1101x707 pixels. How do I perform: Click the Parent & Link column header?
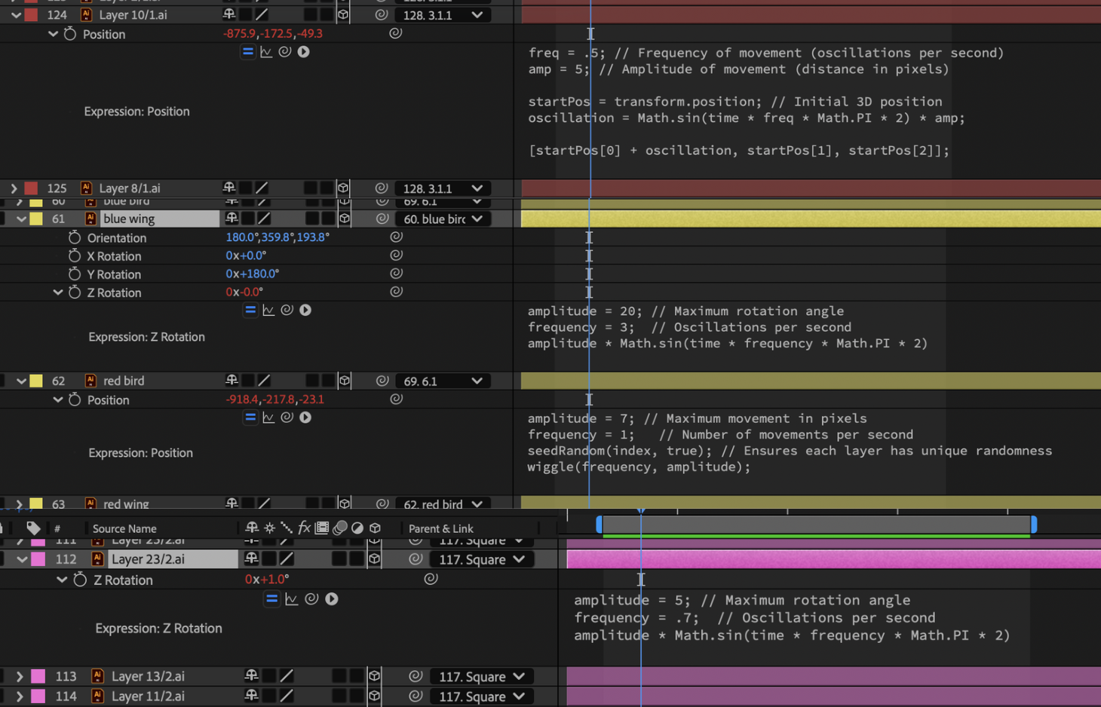coord(441,528)
